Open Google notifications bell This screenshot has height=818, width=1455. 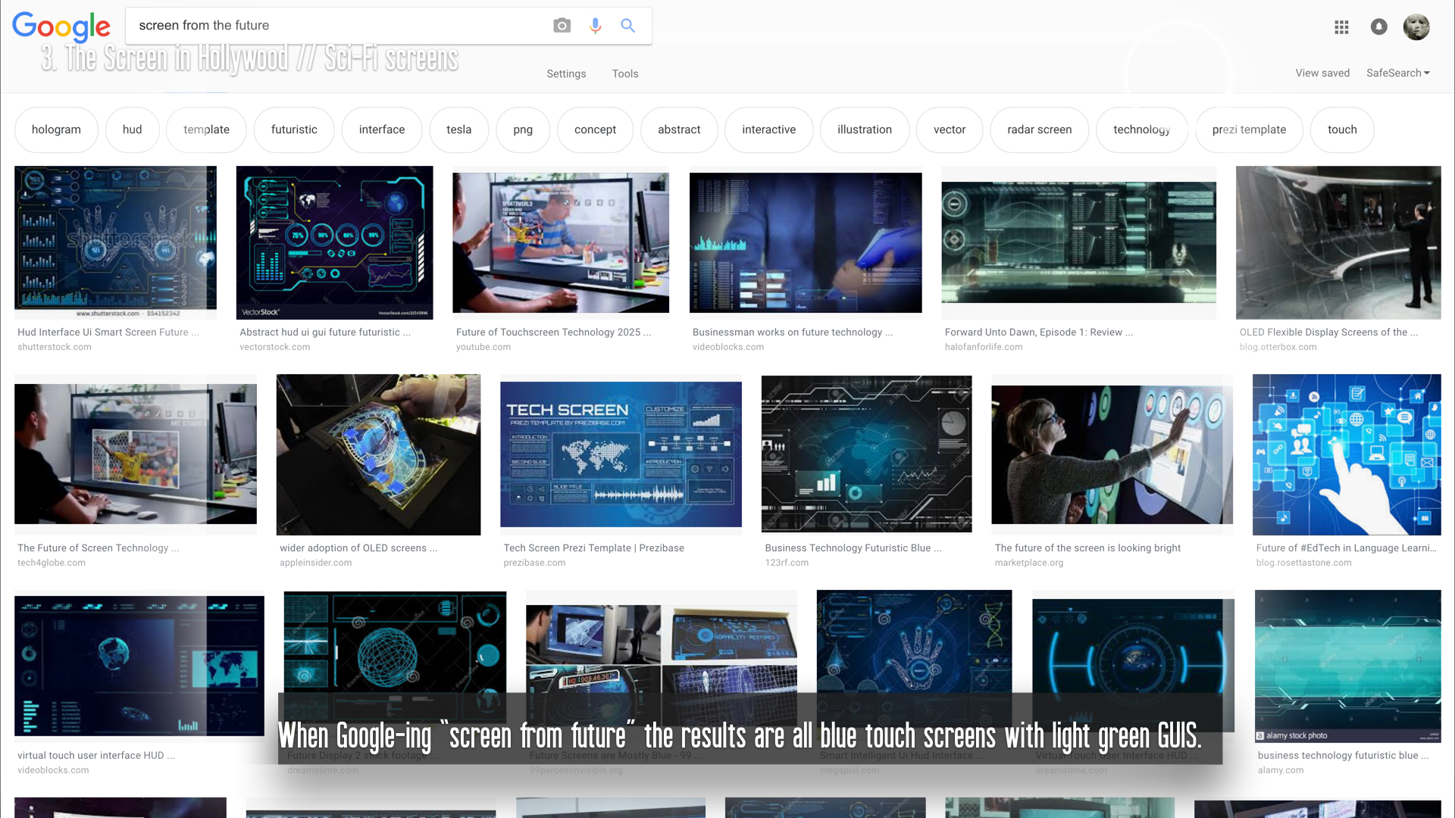[1378, 27]
